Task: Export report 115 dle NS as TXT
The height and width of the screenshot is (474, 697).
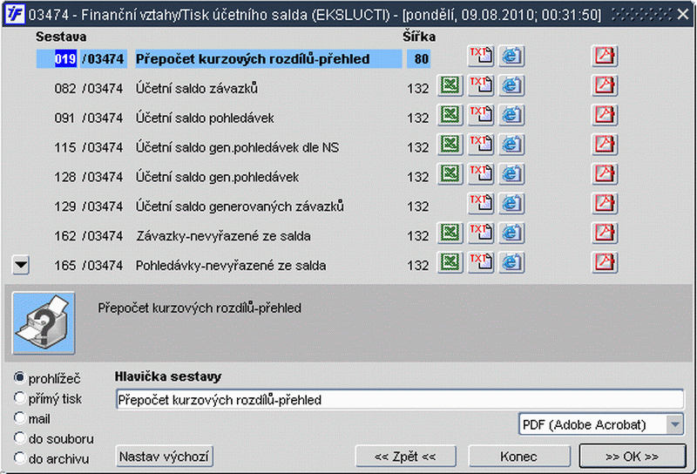Action: [x=481, y=145]
